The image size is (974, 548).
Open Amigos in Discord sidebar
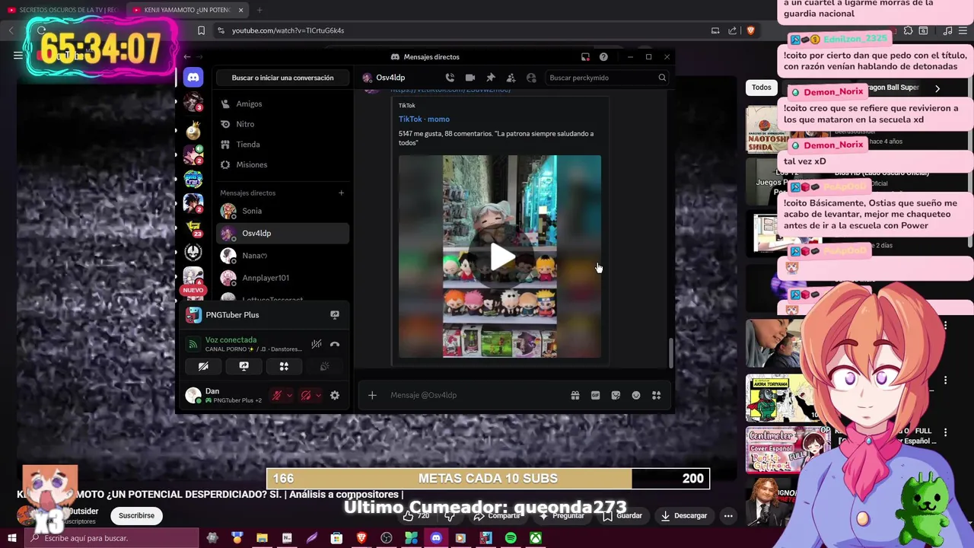(x=282, y=104)
